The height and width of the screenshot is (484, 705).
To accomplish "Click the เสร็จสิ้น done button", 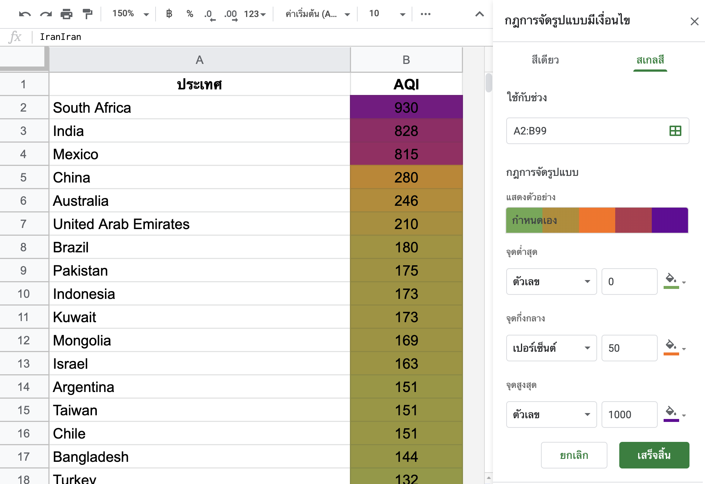I will point(654,455).
